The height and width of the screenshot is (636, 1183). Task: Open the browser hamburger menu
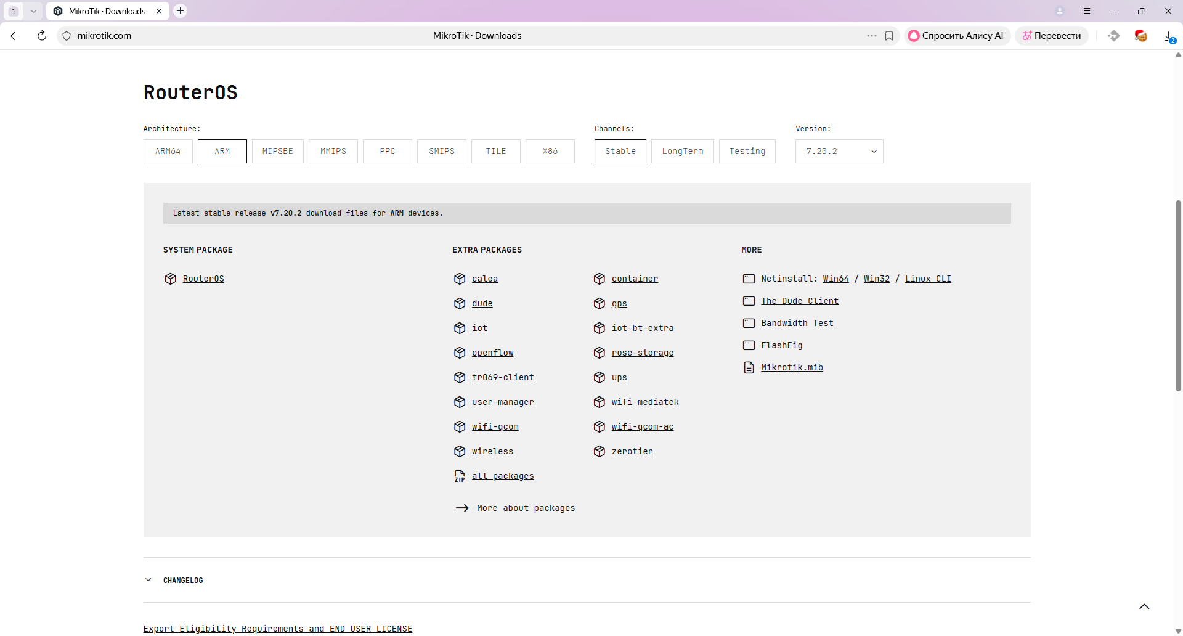coord(1087,11)
